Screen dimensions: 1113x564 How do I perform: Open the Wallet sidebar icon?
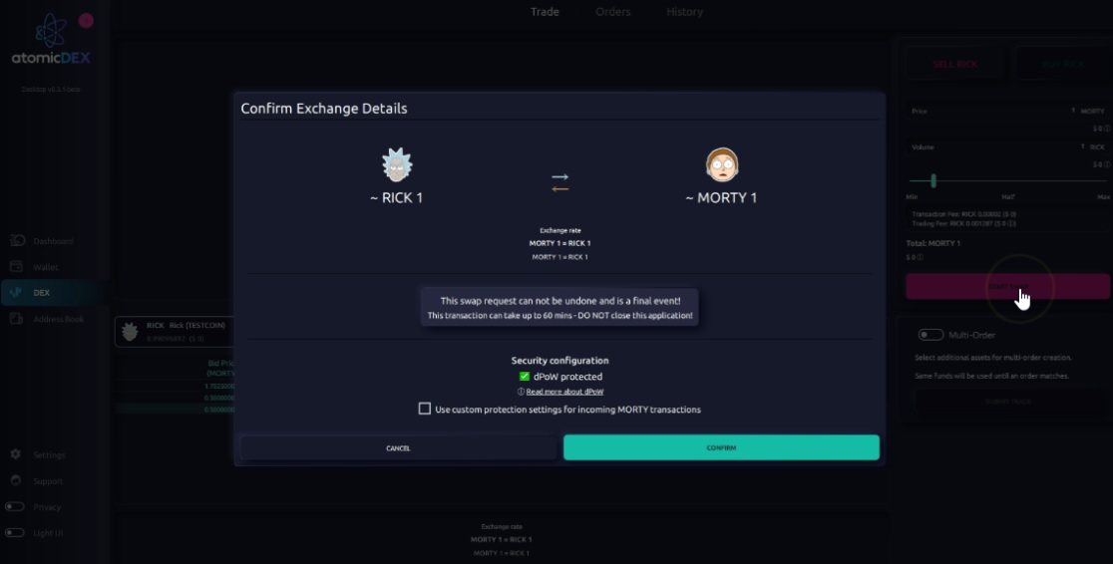pyautogui.click(x=16, y=267)
